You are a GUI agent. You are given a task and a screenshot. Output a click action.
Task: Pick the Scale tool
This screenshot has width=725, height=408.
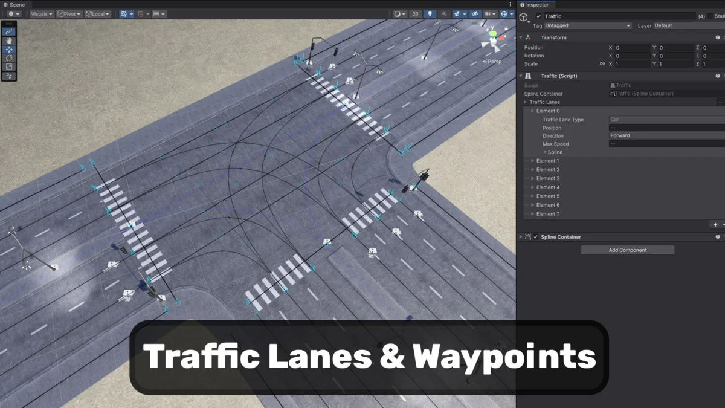coord(9,67)
